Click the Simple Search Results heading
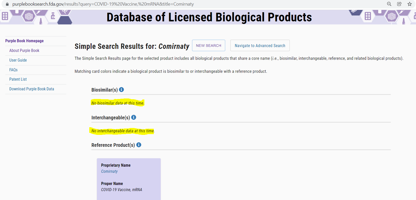The height and width of the screenshot is (200, 416). coord(132,46)
